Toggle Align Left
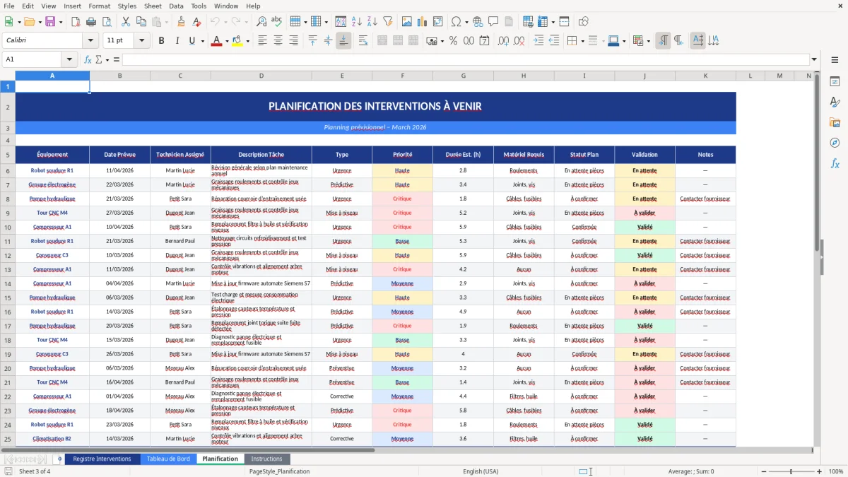 pos(263,41)
